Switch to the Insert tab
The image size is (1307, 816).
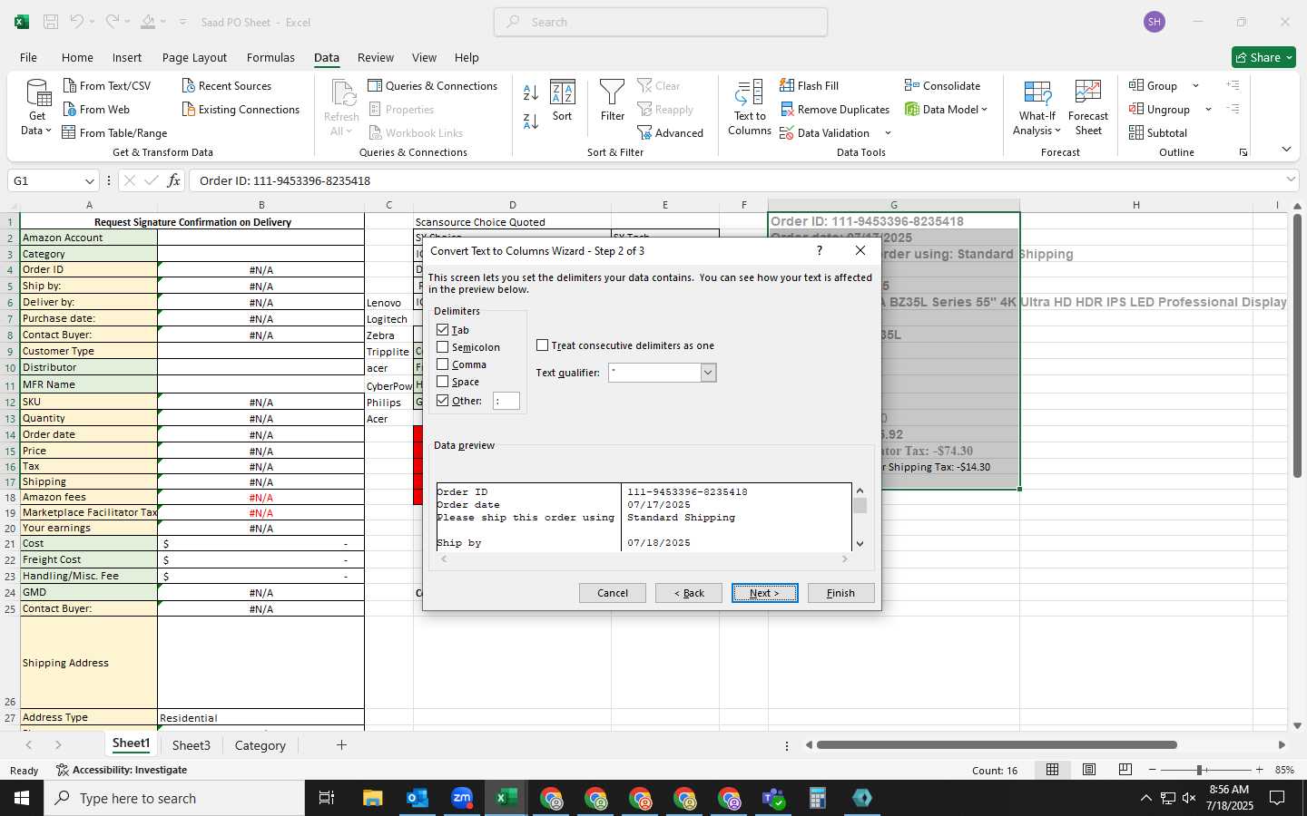coord(127,57)
